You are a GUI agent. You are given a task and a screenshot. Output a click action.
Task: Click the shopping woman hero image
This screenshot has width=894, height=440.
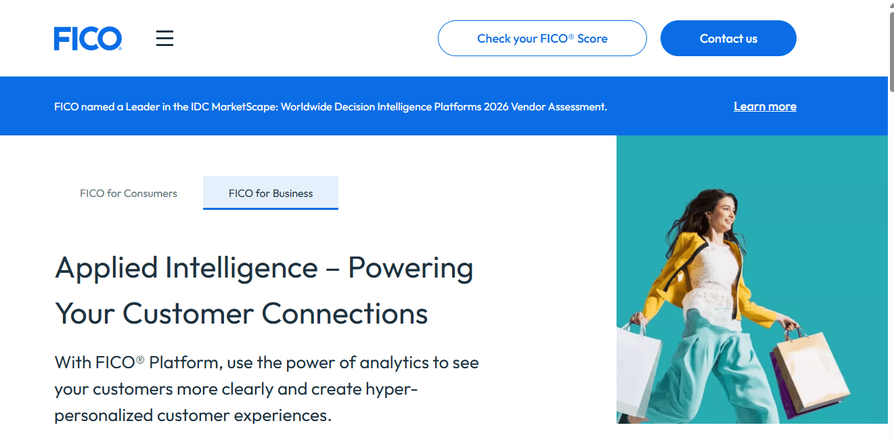pos(752,280)
